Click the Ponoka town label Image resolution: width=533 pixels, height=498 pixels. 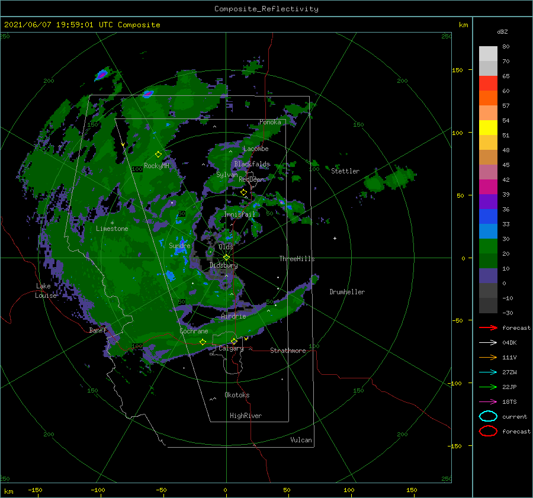pos(270,122)
